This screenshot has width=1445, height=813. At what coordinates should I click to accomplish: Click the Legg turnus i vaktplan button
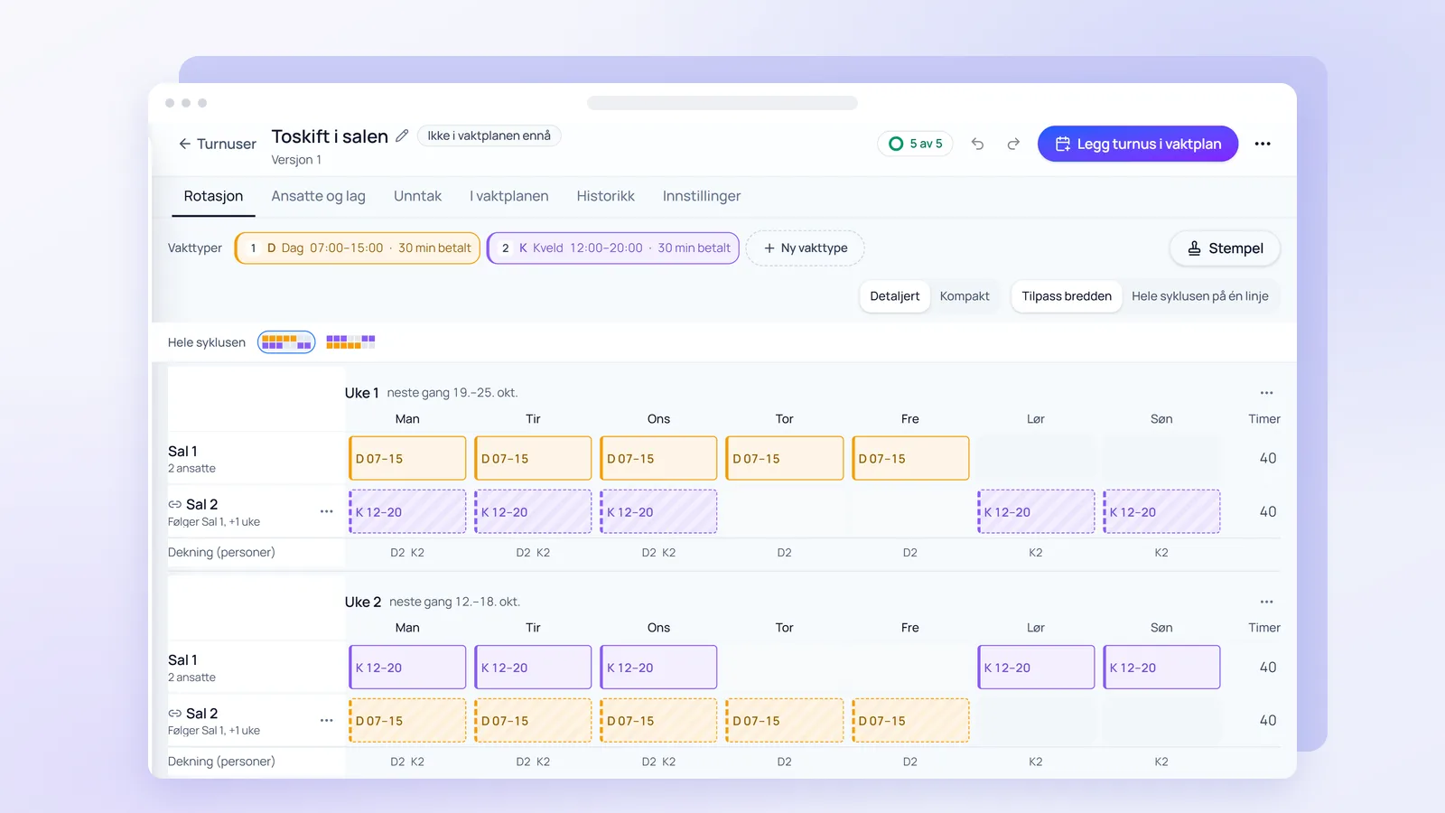(1138, 144)
